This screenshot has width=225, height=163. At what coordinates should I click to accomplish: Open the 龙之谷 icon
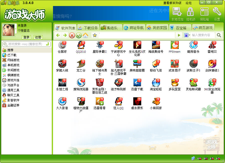(81, 64)
